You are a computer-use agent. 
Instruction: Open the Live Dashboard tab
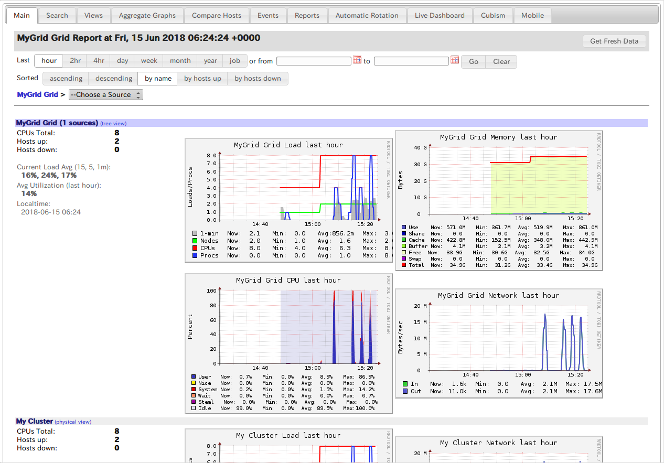pos(440,15)
